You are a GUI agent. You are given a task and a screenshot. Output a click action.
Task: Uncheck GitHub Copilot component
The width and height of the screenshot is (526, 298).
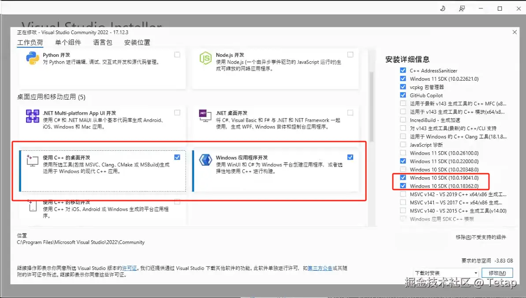[x=403, y=95]
